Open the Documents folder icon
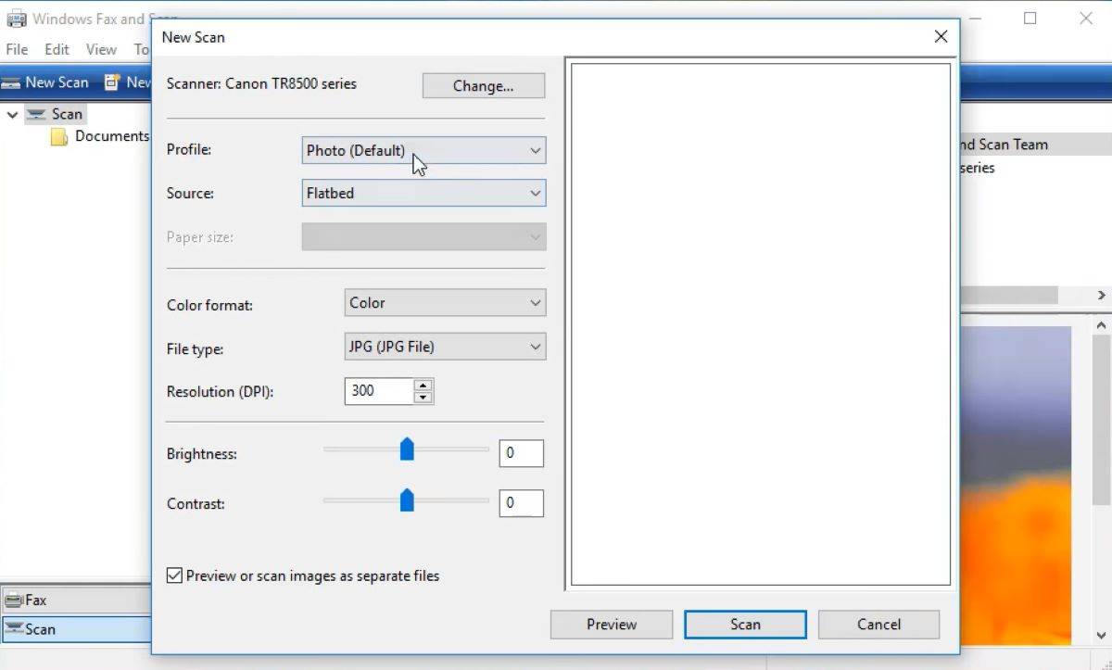The width and height of the screenshot is (1112, 670). coord(58,135)
